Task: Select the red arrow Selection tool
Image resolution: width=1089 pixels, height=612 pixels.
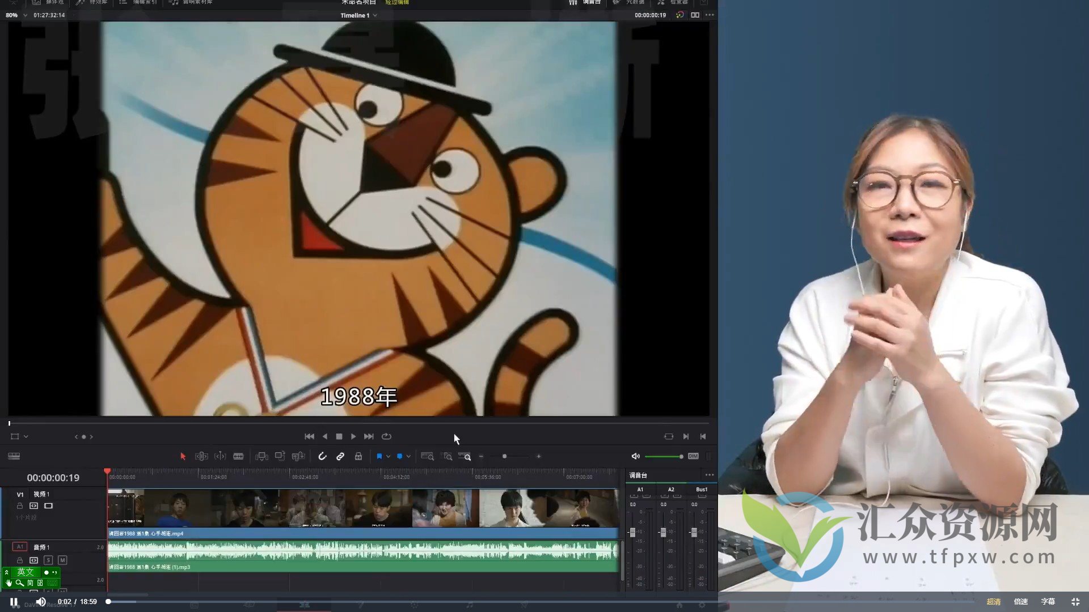Action: click(183, 456)
